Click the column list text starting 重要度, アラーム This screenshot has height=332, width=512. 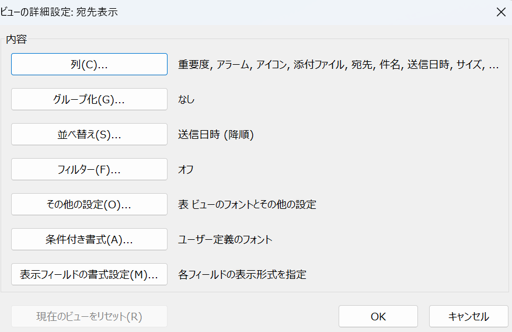pos(338,65)
